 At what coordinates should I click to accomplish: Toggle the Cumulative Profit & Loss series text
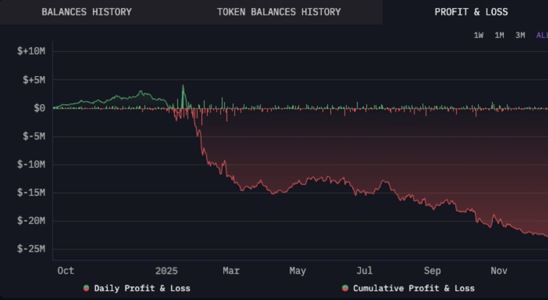pyautogui.click(x=414, y=288)
